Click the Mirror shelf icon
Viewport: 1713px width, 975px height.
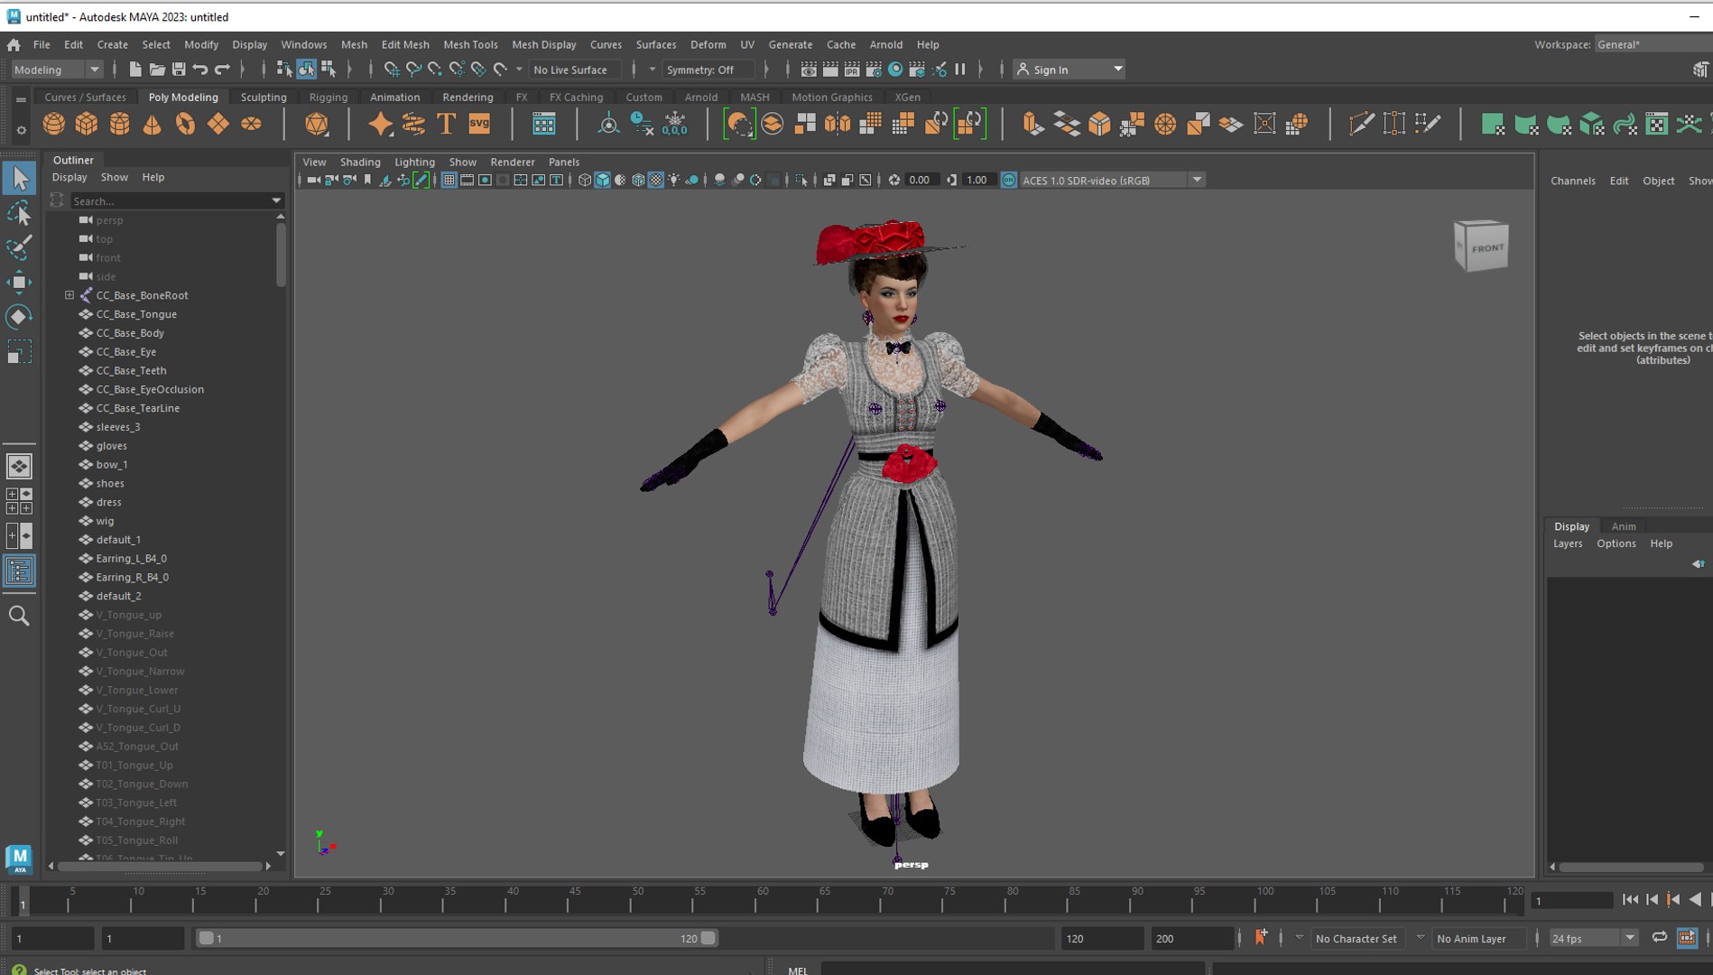coord(838,124)
